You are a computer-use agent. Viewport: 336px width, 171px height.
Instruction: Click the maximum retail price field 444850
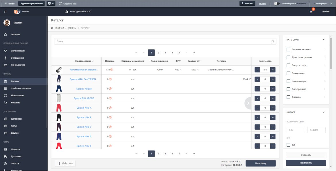(316, 130)
